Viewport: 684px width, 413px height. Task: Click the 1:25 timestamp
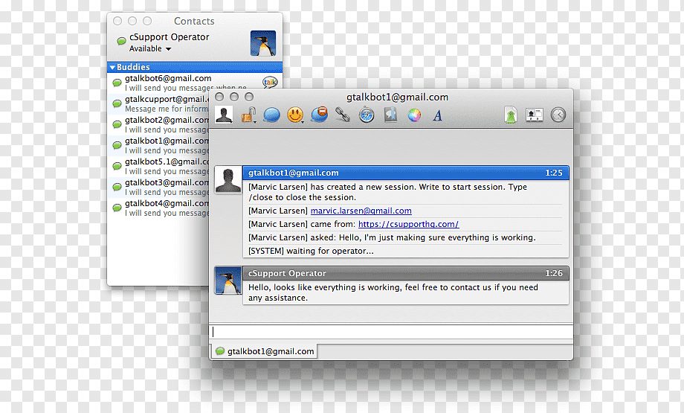click(x=554, y=173)
